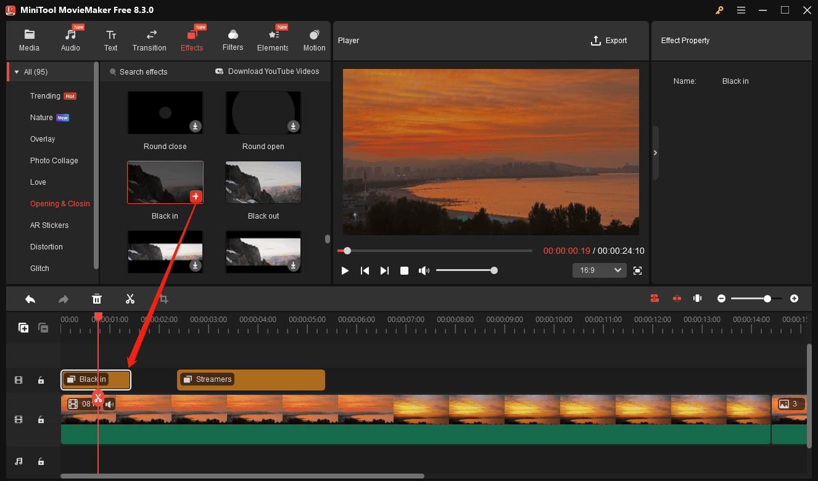The image size is (818, 481).
Task: Mute the player volume
Action: [x=424, y=270]
